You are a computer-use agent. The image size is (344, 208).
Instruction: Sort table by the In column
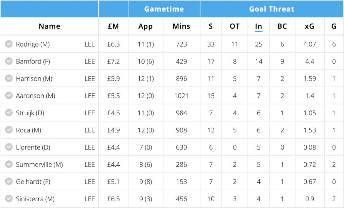click(x=258, y=26)
